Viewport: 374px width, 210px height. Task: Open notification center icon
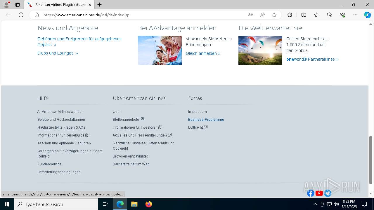point(364,204)
